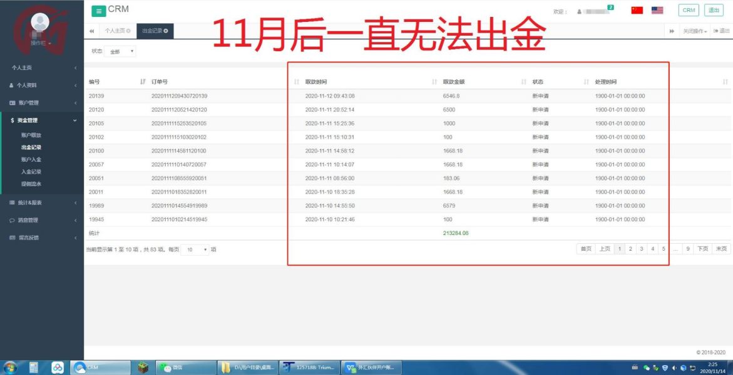Click the WeChat icon in the system tray
The width and height of the screenshot is (733, 375).
[647, 368]
